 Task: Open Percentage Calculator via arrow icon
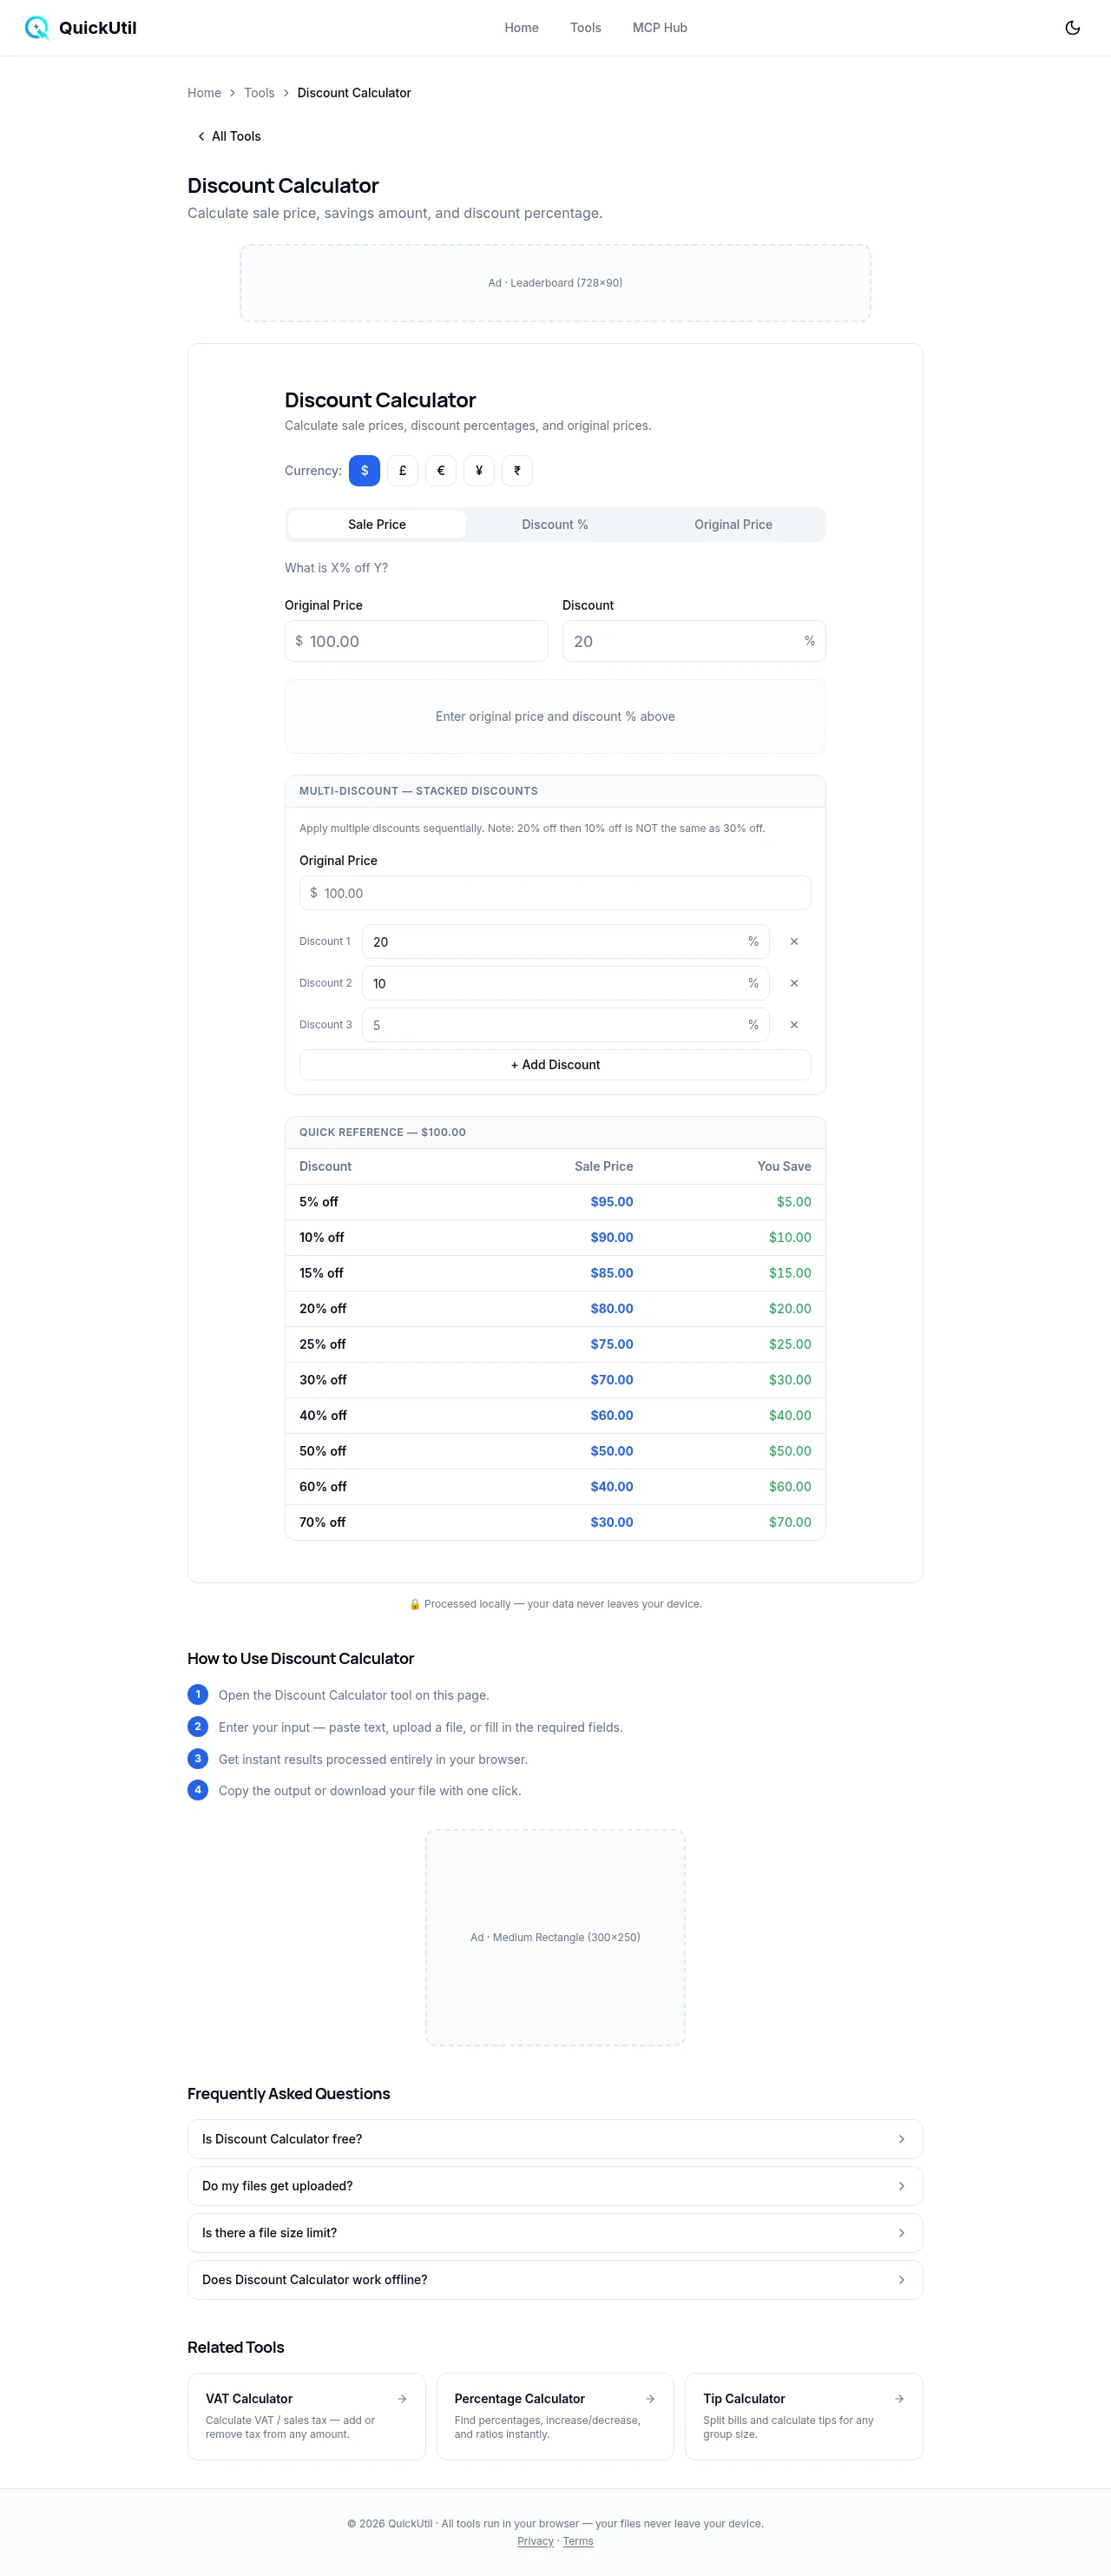coord(650,2398)
